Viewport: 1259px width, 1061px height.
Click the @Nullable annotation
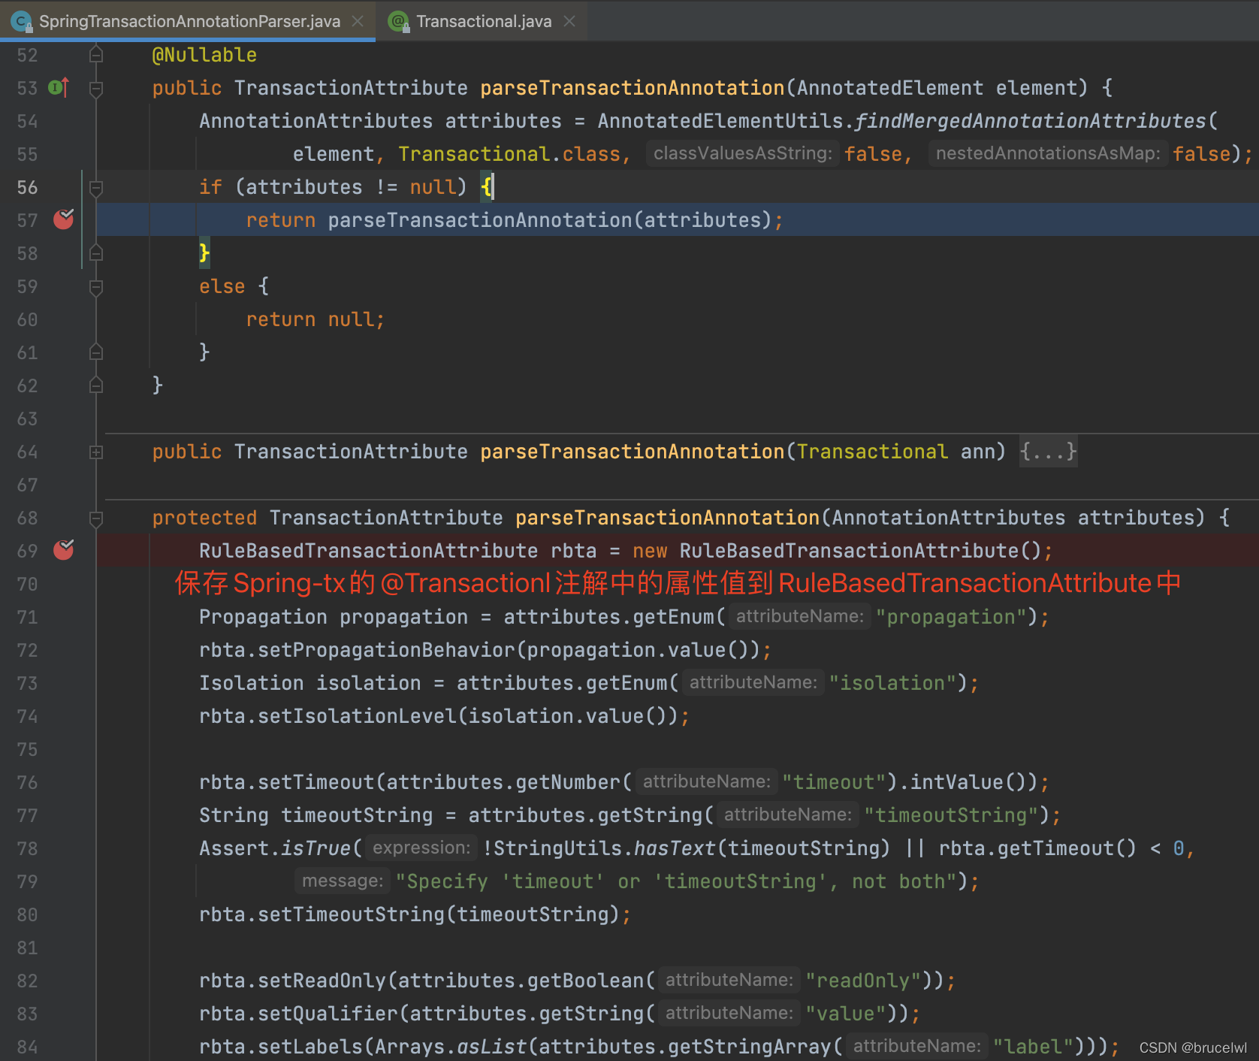(x=204, y=55)
